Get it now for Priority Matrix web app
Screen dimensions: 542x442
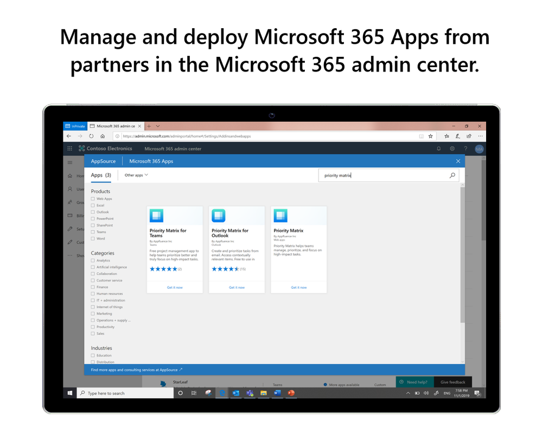click(298, 288)
